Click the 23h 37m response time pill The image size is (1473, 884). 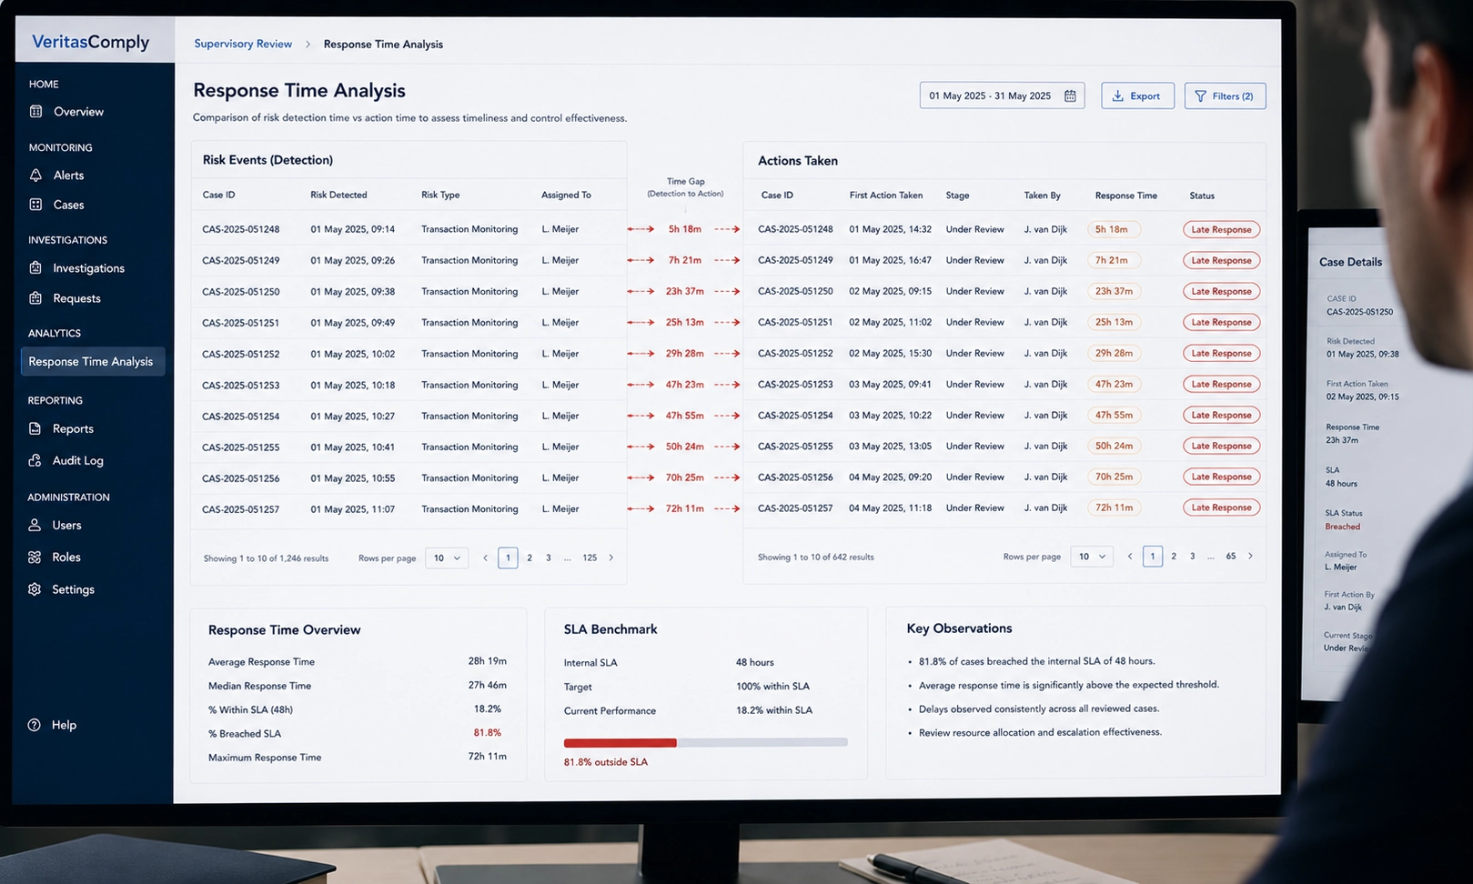point(1114,291)
